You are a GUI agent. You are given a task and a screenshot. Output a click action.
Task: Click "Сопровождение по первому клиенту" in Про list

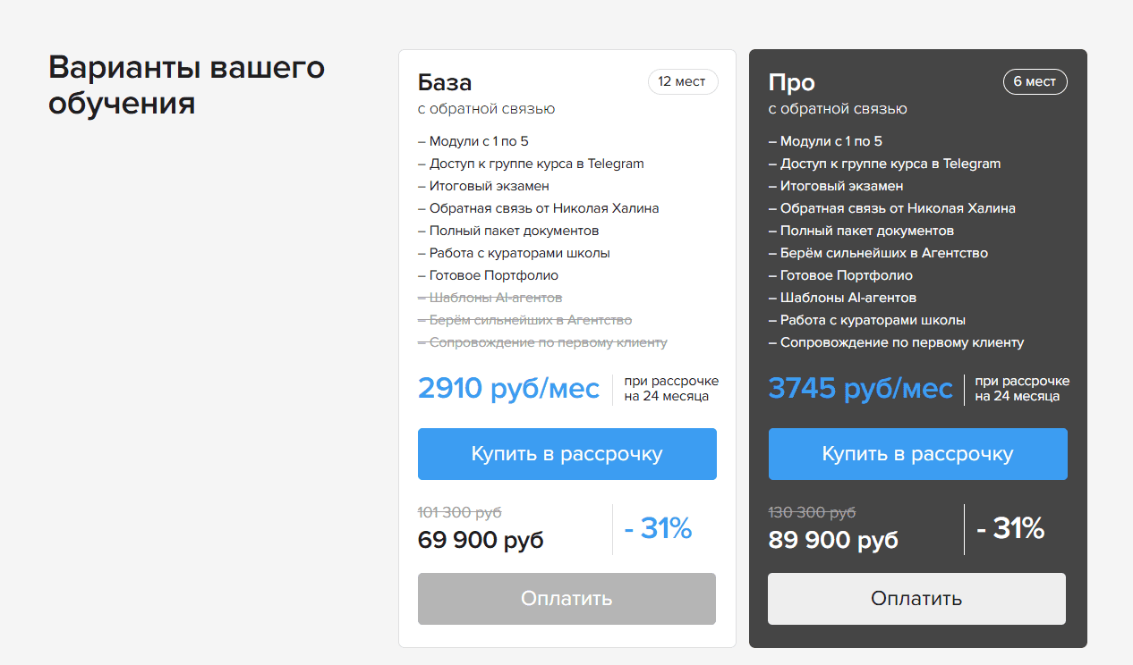click(x=897, y=342)
